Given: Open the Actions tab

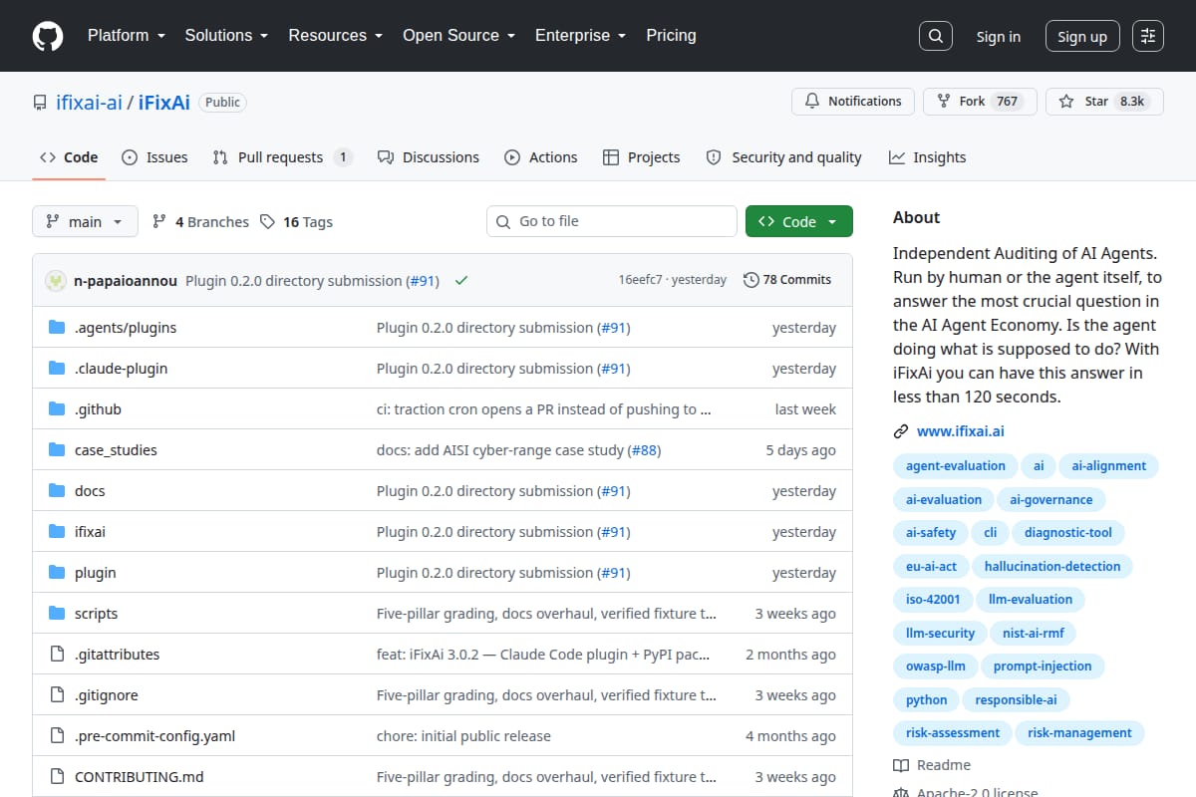Looking at the screenshot, I should coord(540,157).
